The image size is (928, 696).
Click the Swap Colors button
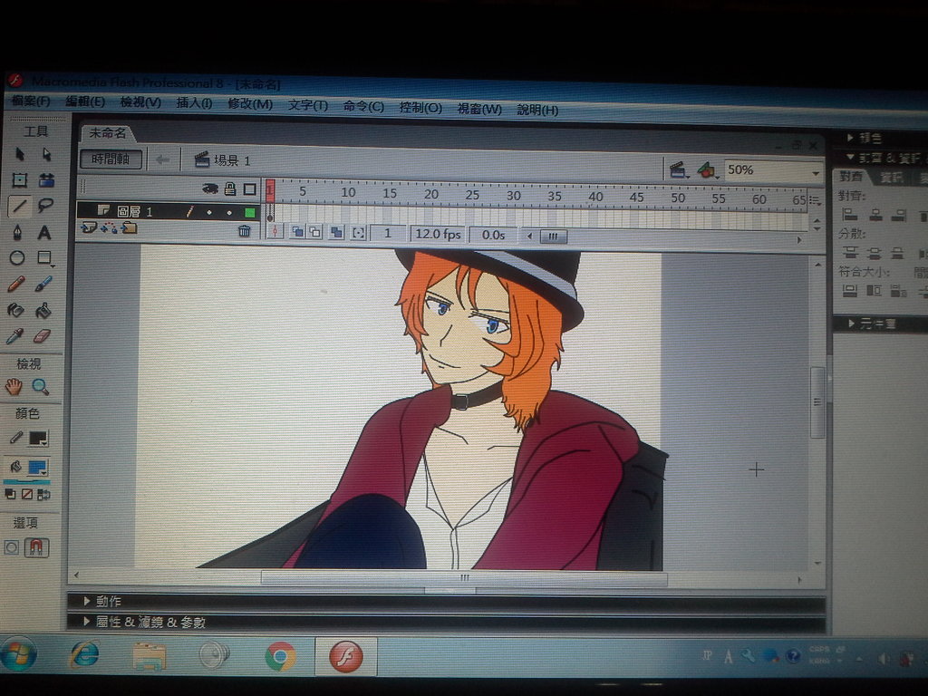tap(43, 494)
